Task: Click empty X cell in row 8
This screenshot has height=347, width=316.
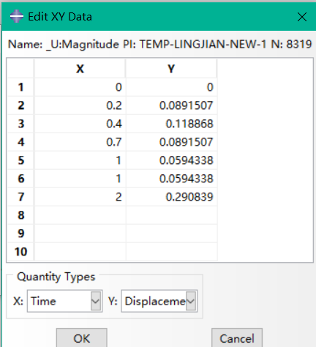Action: (x=80, y=215)
